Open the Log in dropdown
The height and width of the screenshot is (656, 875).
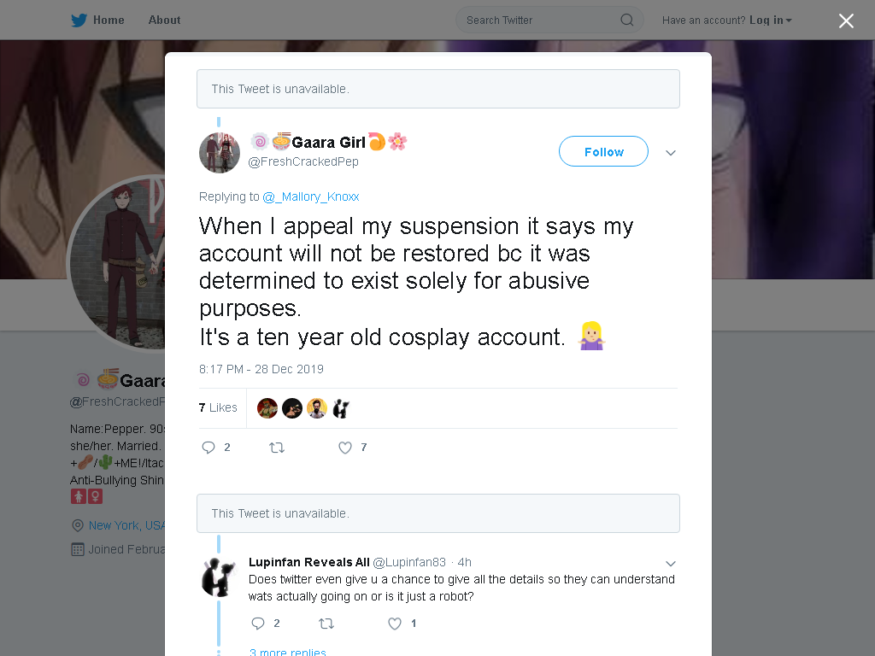pyautogui.click(x=771, y=20)
